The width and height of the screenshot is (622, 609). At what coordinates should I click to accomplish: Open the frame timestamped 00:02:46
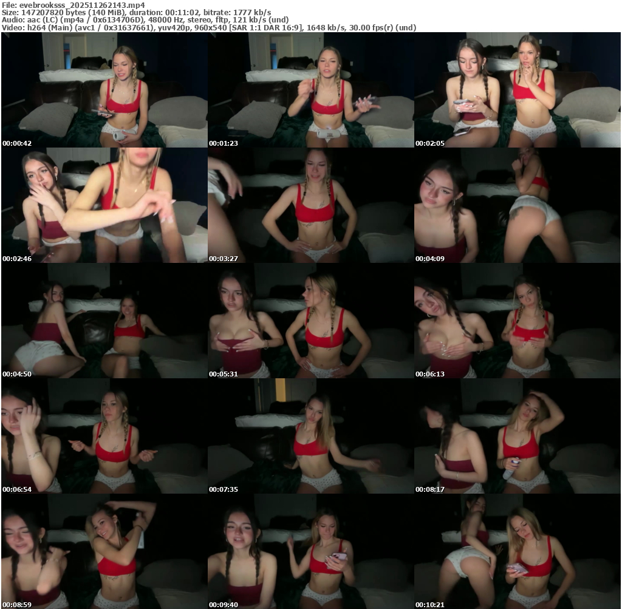[x=104, y=205]
